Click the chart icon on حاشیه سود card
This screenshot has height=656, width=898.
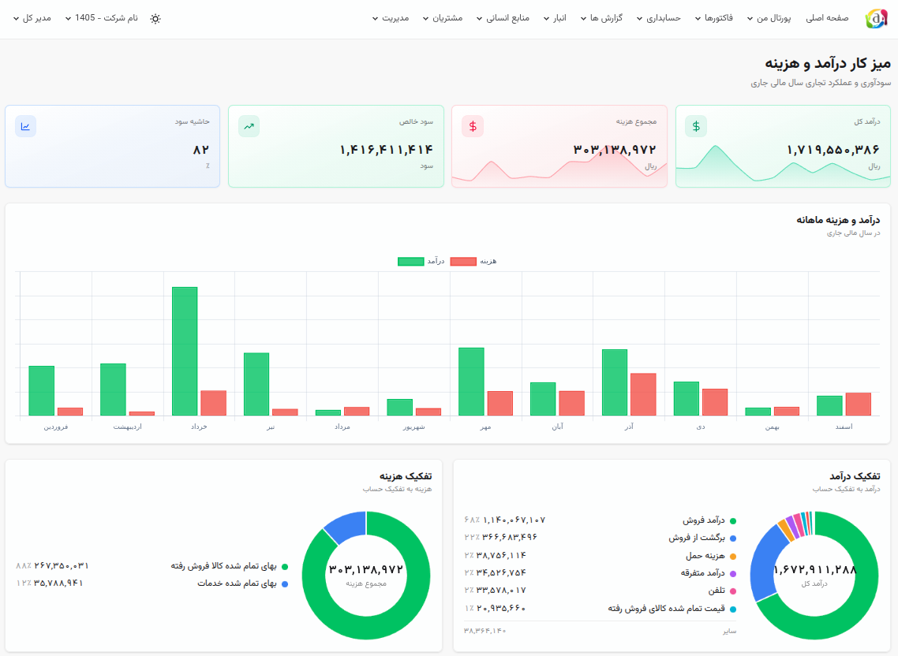(26, 126)
